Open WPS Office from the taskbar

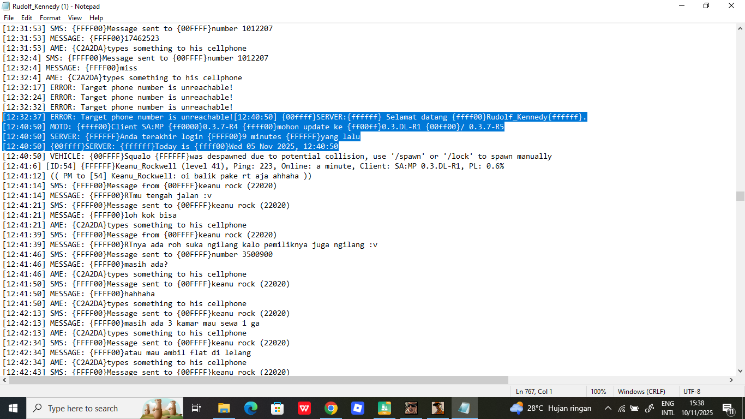click(304, 408)
